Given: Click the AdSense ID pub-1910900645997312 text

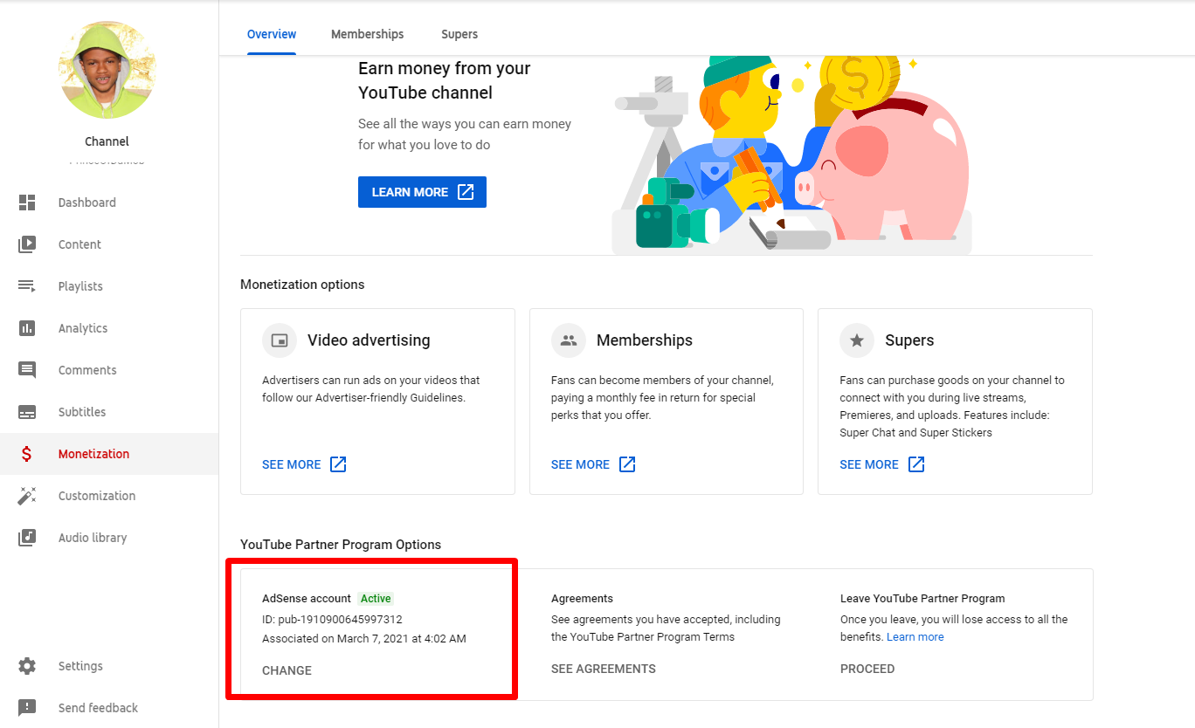Looking at the screenshot, I should click(x=332, y=620).
